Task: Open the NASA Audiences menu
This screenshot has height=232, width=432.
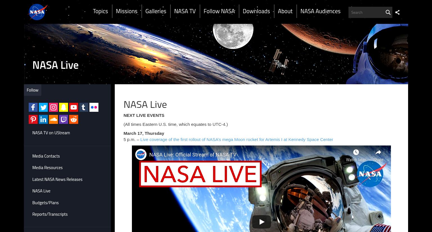Action: click(x=320, y=11)
